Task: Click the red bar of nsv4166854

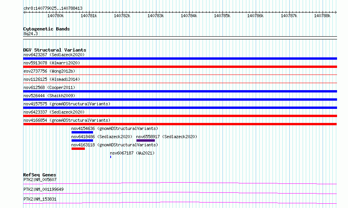Action: [x=180, y=124]
